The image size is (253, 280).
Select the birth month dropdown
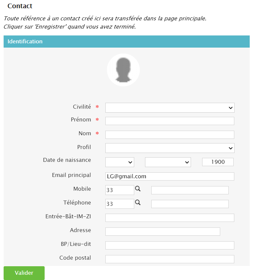(168, 162)
